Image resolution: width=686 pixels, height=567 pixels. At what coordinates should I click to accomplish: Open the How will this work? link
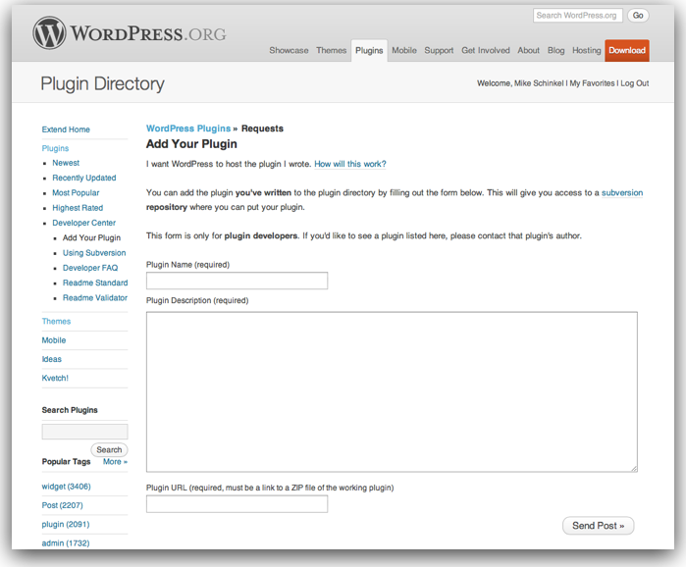click(350, 164)
